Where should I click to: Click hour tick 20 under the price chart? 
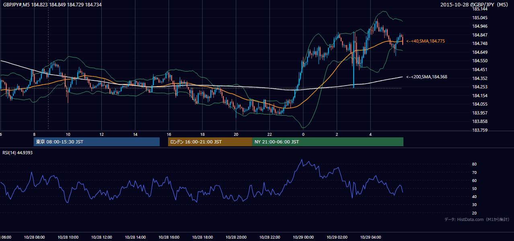(236, 134)
